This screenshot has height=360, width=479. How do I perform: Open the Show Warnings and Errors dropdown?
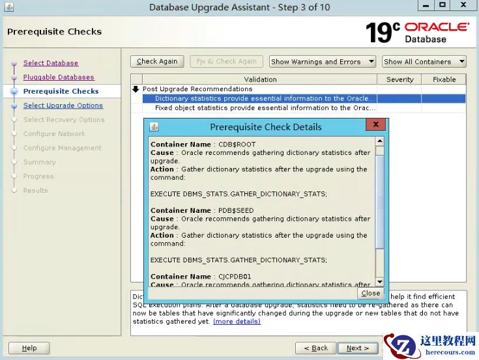click(x=323, y=62)
